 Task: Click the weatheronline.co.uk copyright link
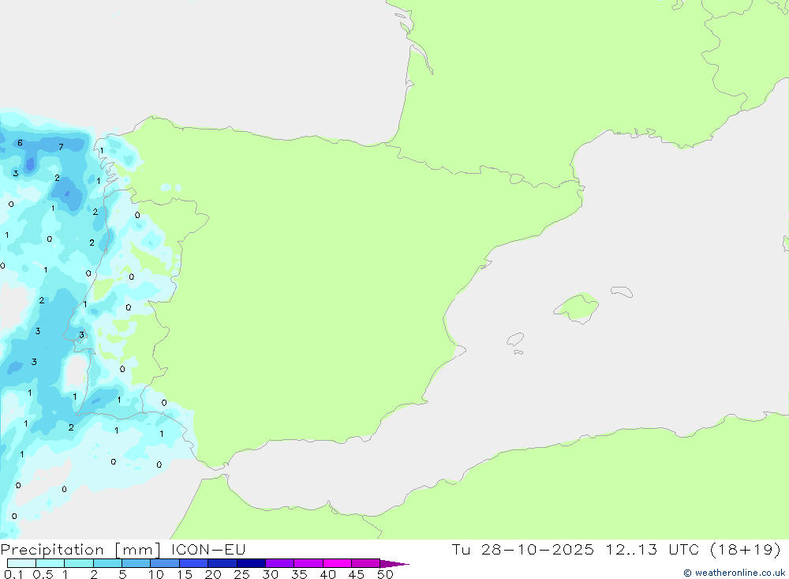pyautogui.click(x=734, y=573)
